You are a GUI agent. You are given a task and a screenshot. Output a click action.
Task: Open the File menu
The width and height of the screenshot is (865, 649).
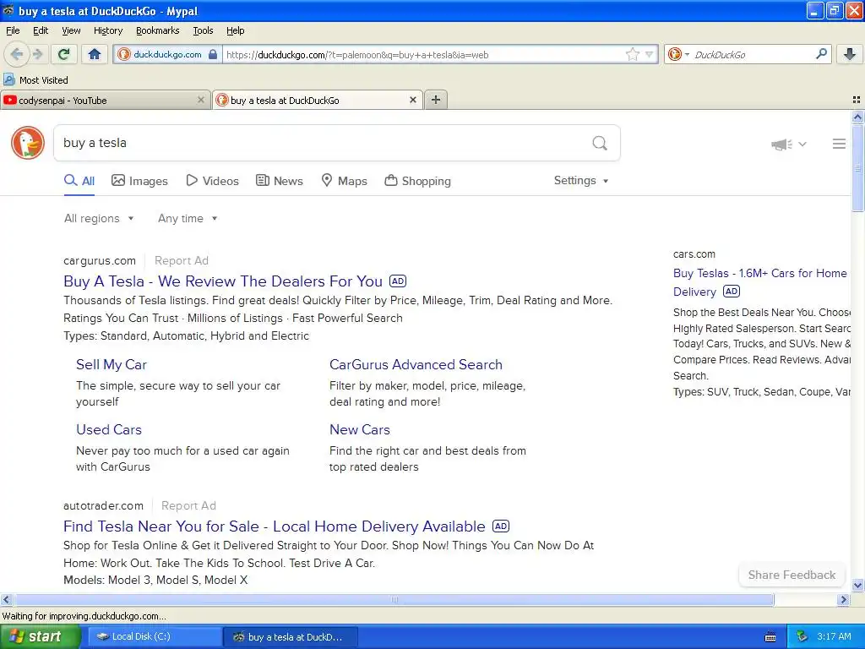click(x=13, y=30)
